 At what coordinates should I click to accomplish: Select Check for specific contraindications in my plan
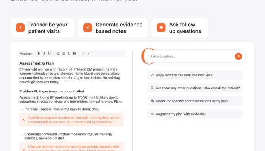[x=195, y=101]
